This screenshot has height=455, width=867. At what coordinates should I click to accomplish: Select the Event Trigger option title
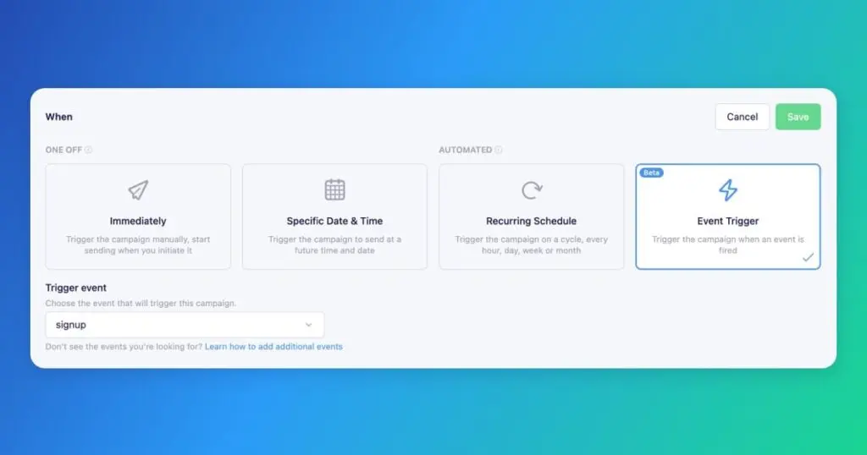coord(727,221)
